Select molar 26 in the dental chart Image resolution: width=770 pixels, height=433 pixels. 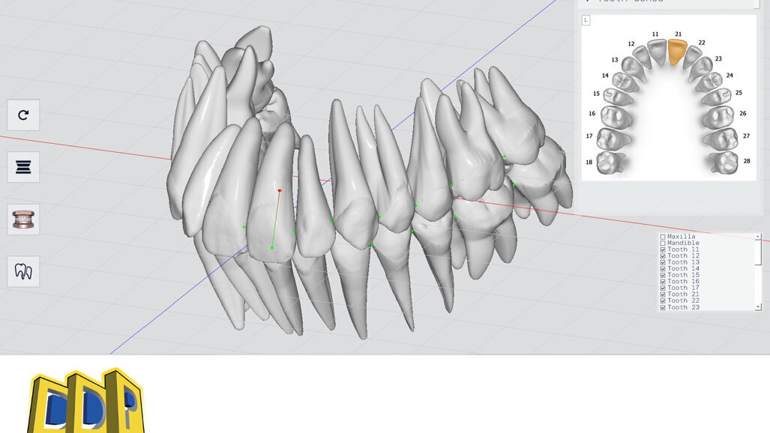(718, 117)
